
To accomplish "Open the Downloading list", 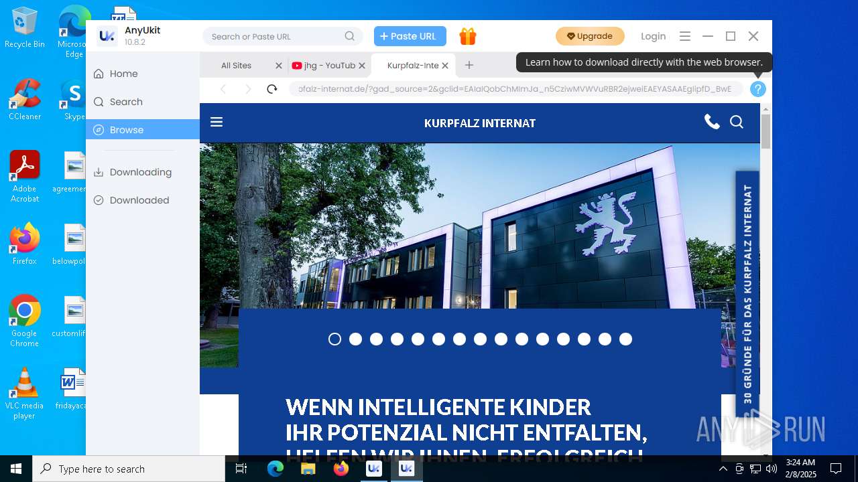I will [x=143, y=172].
